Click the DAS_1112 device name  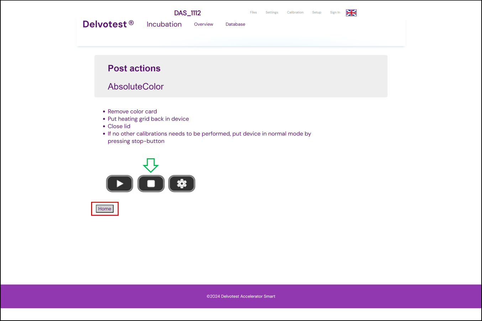(188, 13)
